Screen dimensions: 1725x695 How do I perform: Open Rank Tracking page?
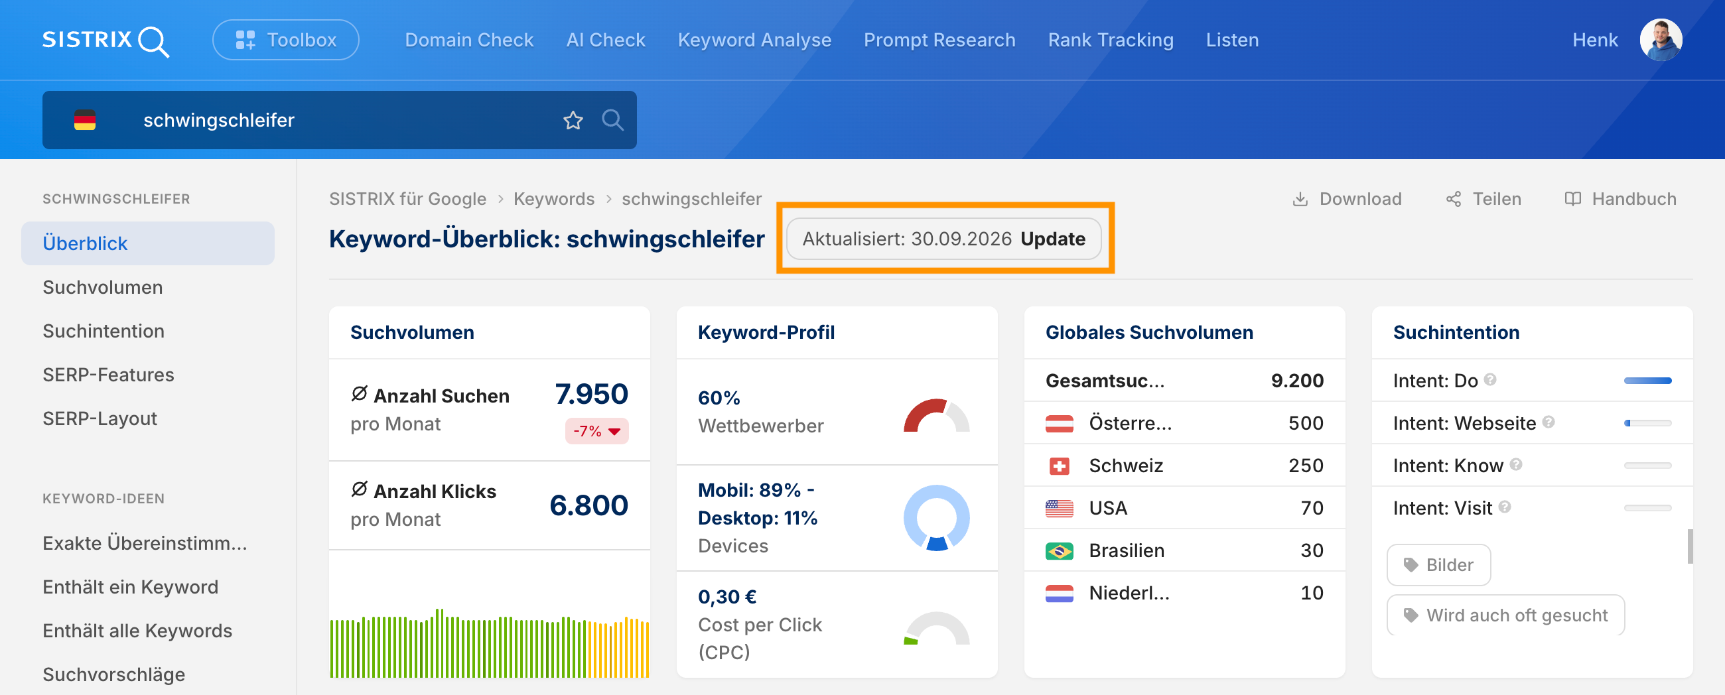(x=1110, y=40)
